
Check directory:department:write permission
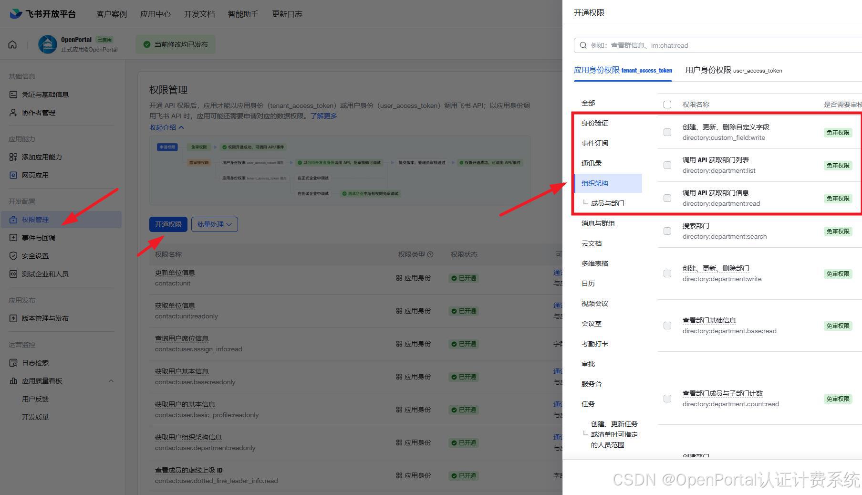(667, 274)
